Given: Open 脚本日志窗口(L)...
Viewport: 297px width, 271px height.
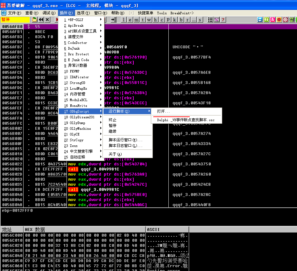Looking at the screenshot, I should [128, 146].
